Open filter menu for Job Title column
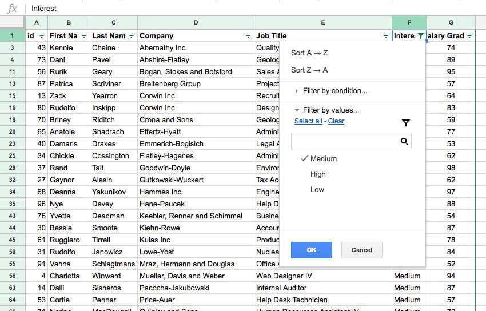This screenshot has width=486, height=311. [x=385, y=36]
